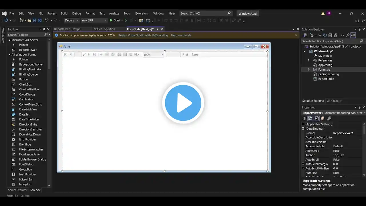Pin the Solution Explorer panel
The height and width of the screenshot is (206, 366).
359,29
